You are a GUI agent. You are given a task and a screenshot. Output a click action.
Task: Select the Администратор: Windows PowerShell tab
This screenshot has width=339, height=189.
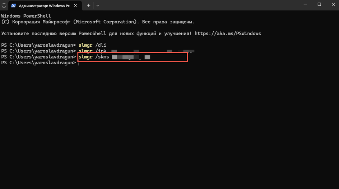click(45, 6)
